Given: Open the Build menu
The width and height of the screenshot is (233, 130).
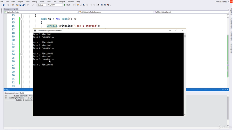Looking at the screenshot, I should (x=27, y=1).
